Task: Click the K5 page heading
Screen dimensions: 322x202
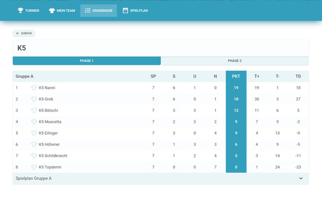Action: pyautogui.click(x=22, y=48)
